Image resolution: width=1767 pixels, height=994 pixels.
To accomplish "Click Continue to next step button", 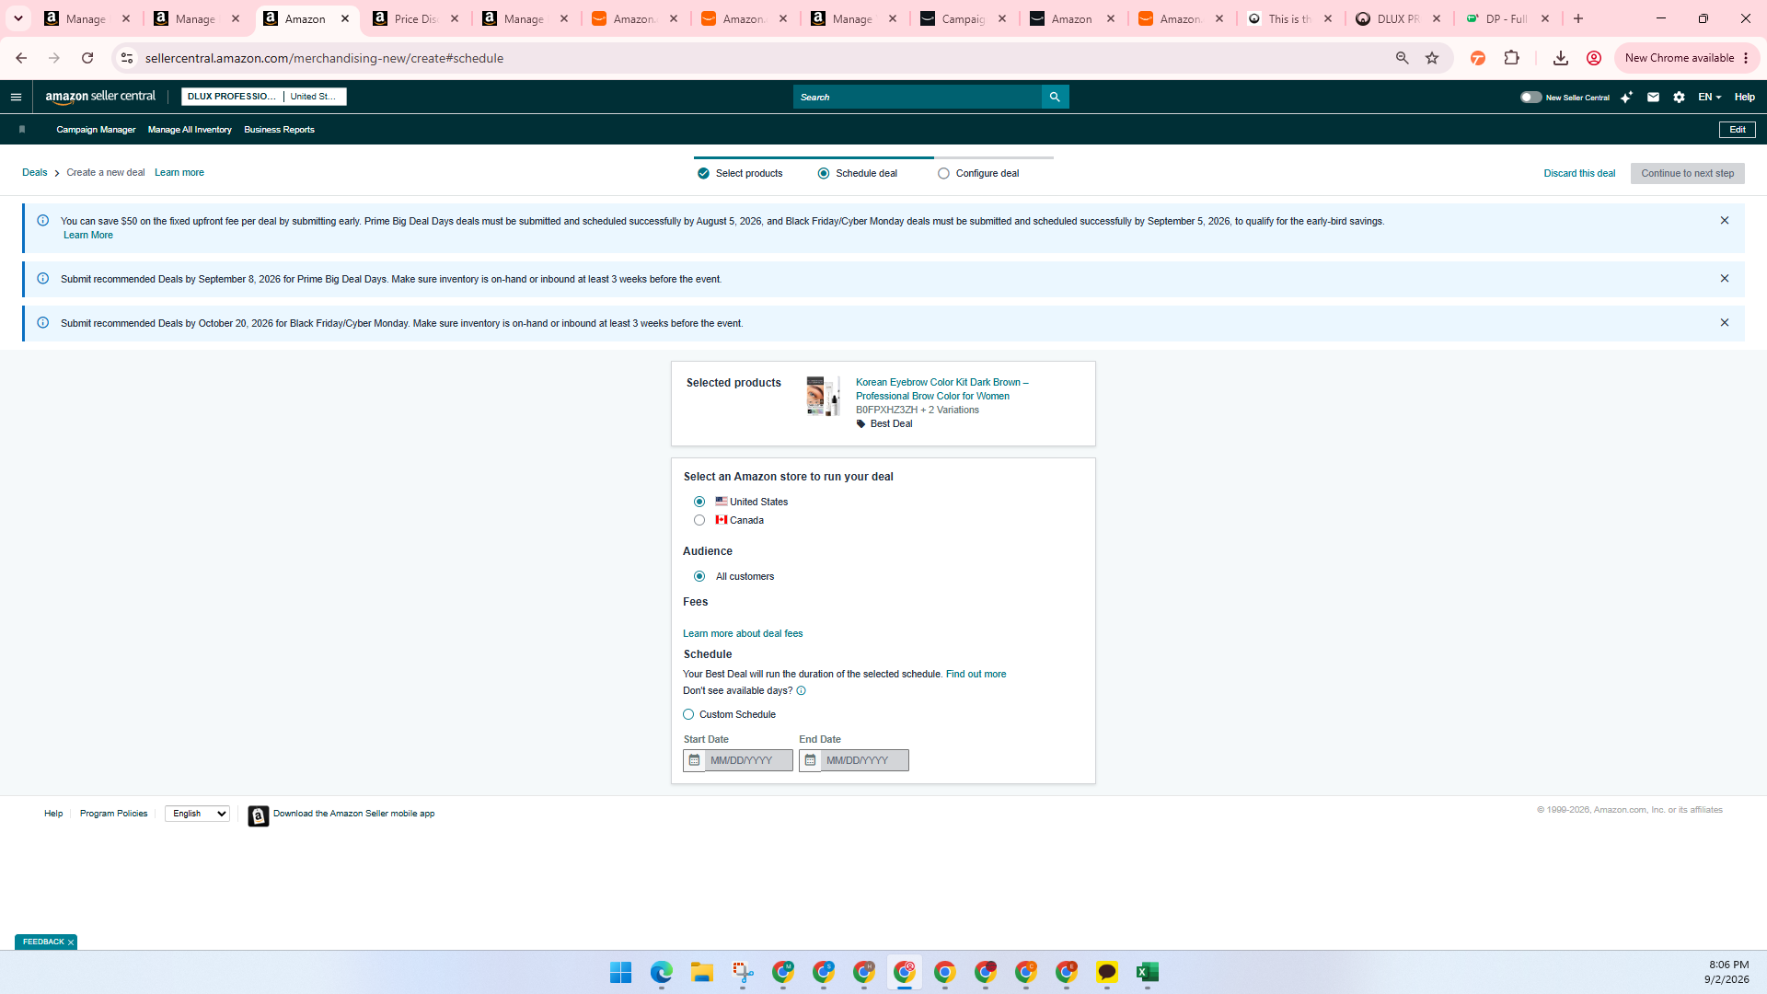I will point(1687,173).
